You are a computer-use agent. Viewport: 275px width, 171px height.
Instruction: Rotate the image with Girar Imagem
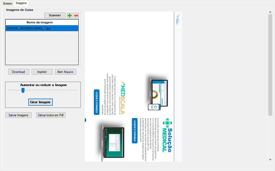(40, 102)
